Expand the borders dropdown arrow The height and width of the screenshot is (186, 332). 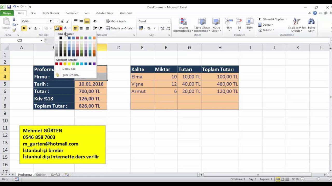(x=50, y=28)
